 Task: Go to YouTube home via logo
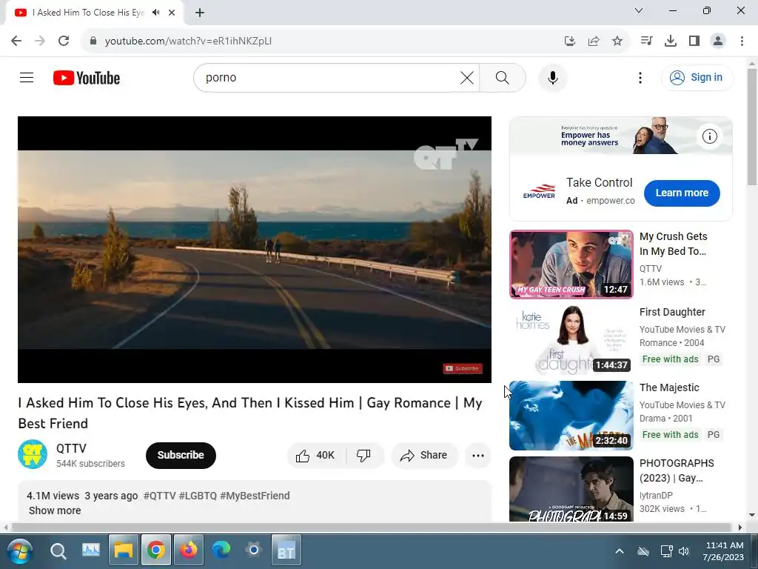(x=87, y=78)
